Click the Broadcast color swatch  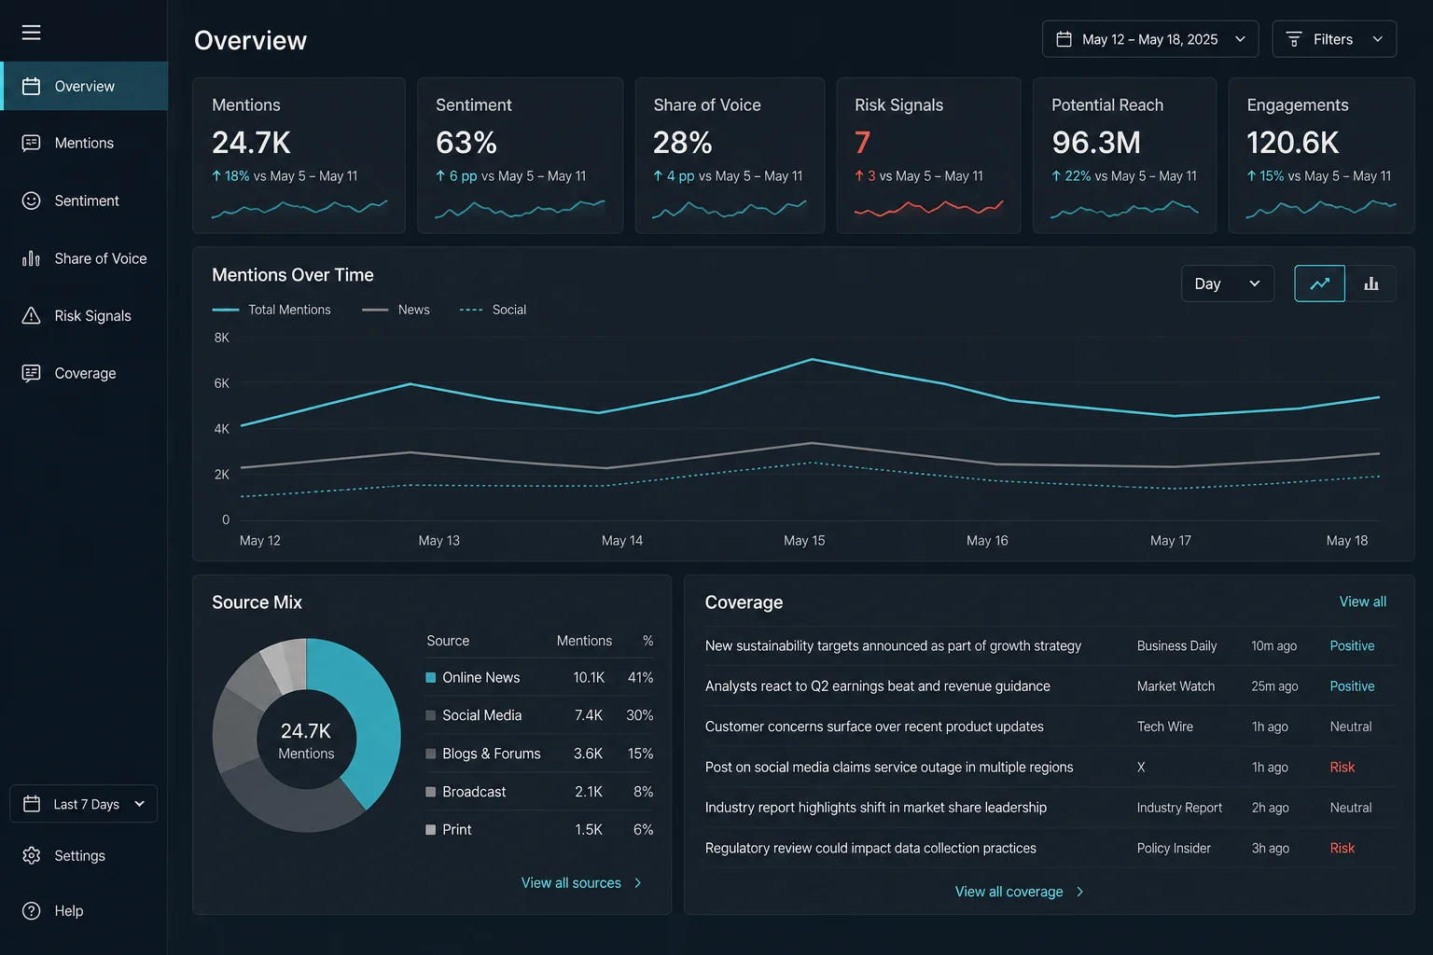431,792
